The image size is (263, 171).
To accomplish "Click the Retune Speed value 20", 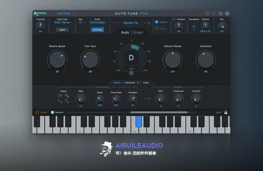I will 57,71.
